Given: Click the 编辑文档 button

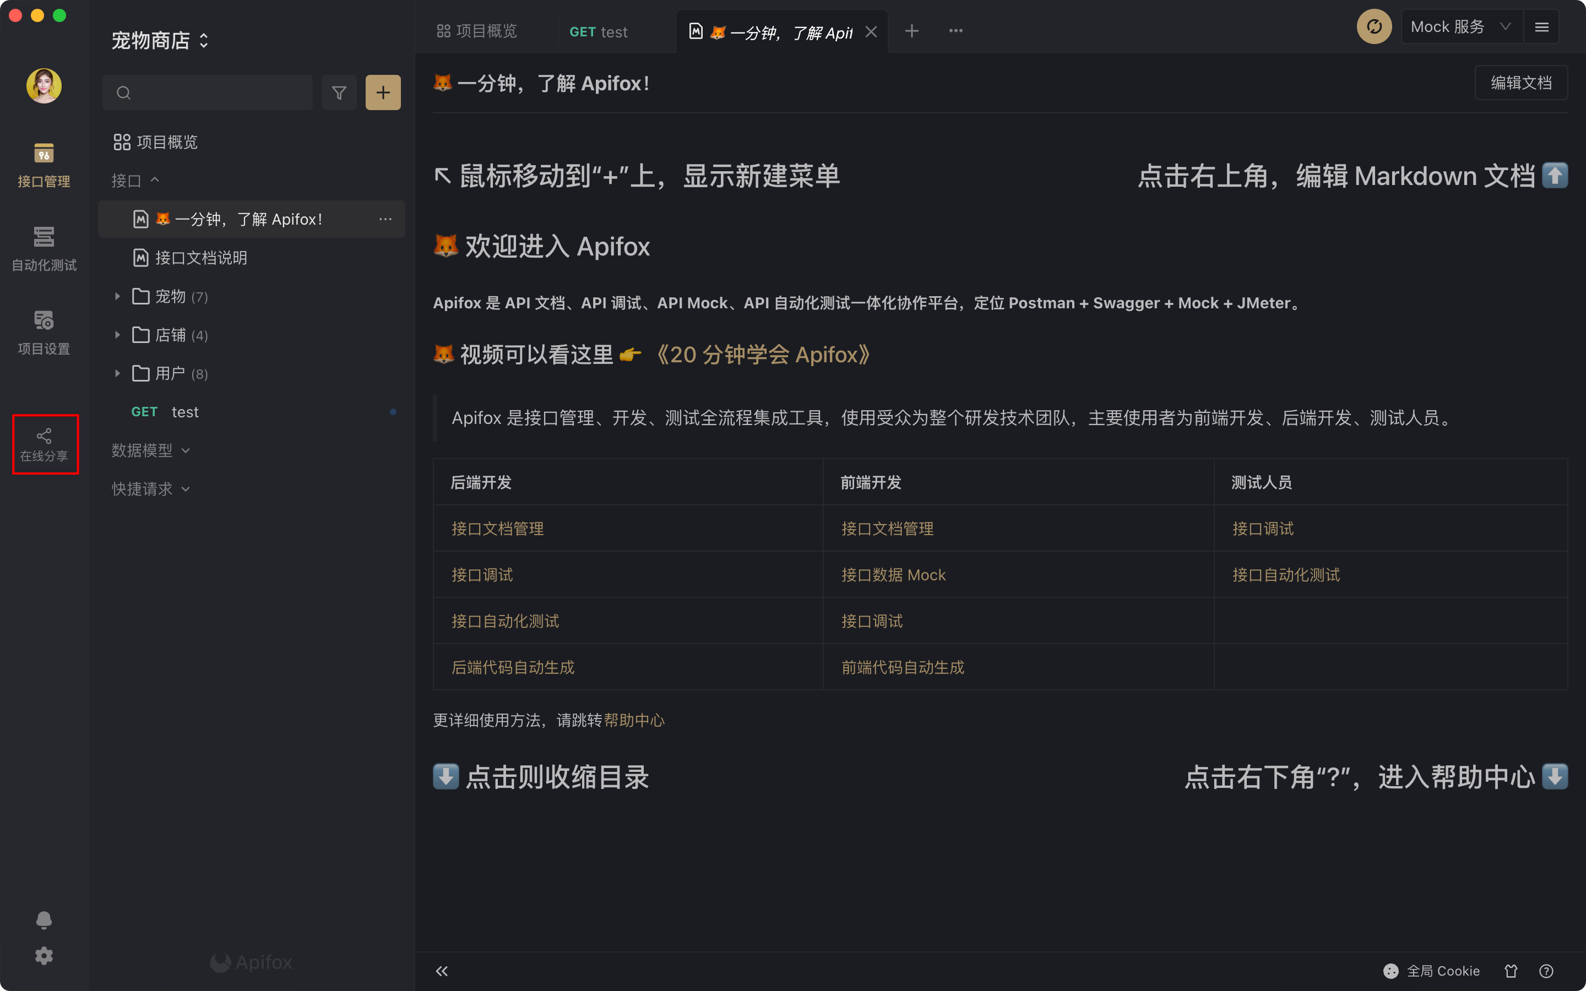Looking at the screenshot, I should coord(1520,83).
